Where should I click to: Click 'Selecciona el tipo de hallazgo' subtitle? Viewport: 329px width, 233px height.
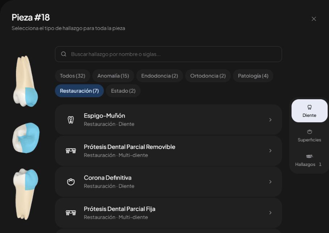click(x=68, y=28)
